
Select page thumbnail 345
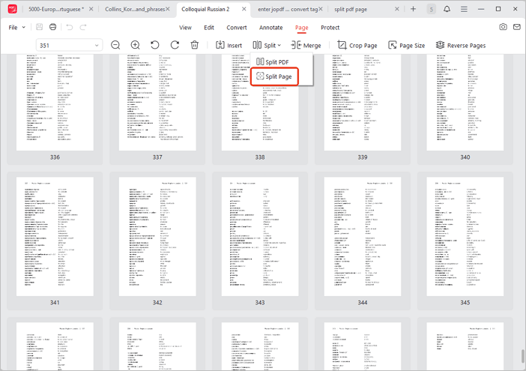465,237
